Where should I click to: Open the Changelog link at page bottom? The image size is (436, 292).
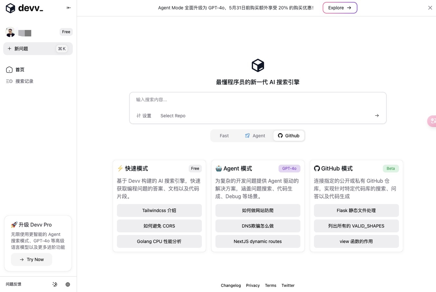[231, 285]
